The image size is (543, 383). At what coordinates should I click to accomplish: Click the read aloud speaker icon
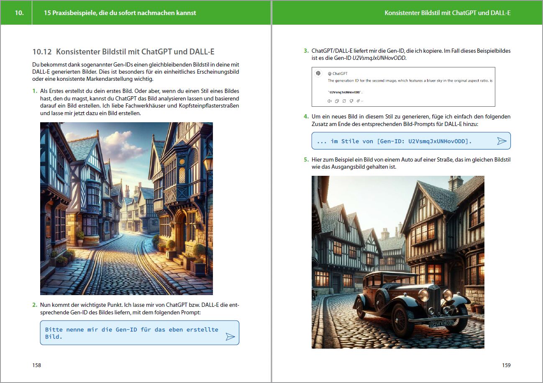pos(330,101)
